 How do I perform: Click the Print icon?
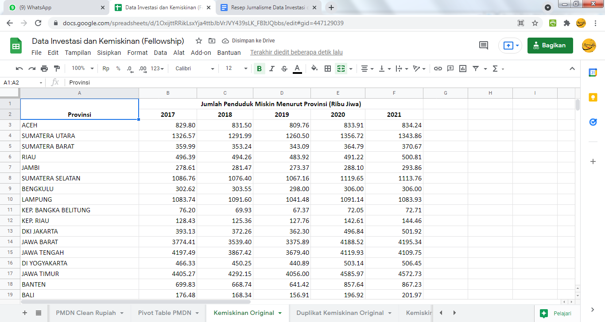coord(44,69)
